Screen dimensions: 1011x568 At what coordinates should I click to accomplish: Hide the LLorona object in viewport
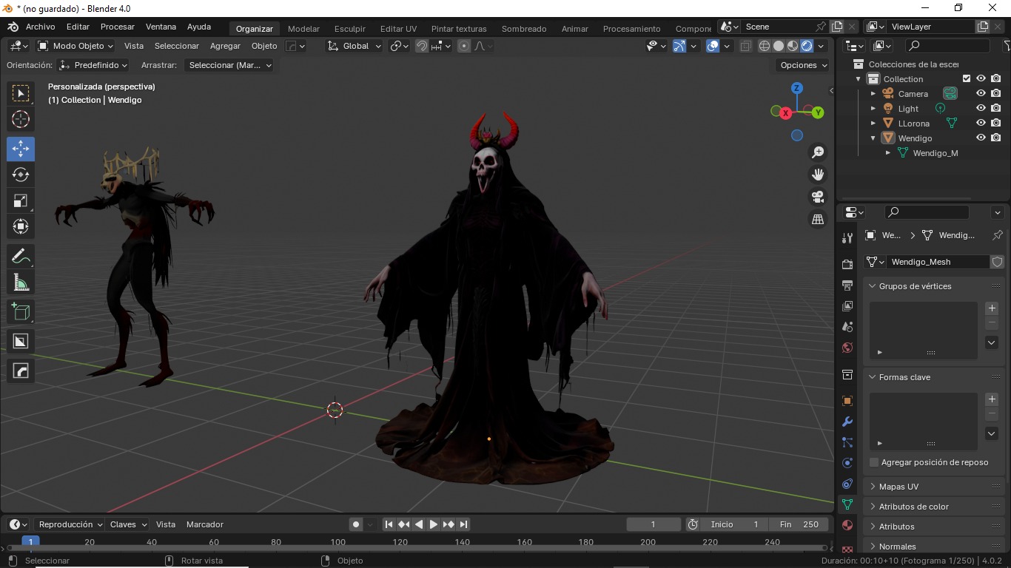pos(981,124)
